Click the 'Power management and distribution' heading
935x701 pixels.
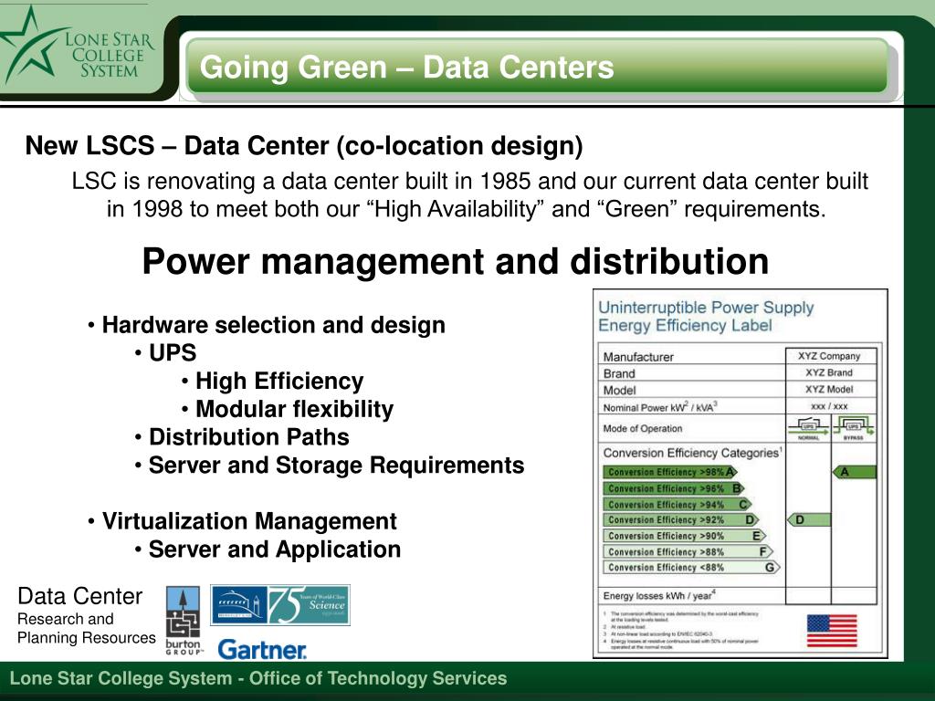[456, 261]
